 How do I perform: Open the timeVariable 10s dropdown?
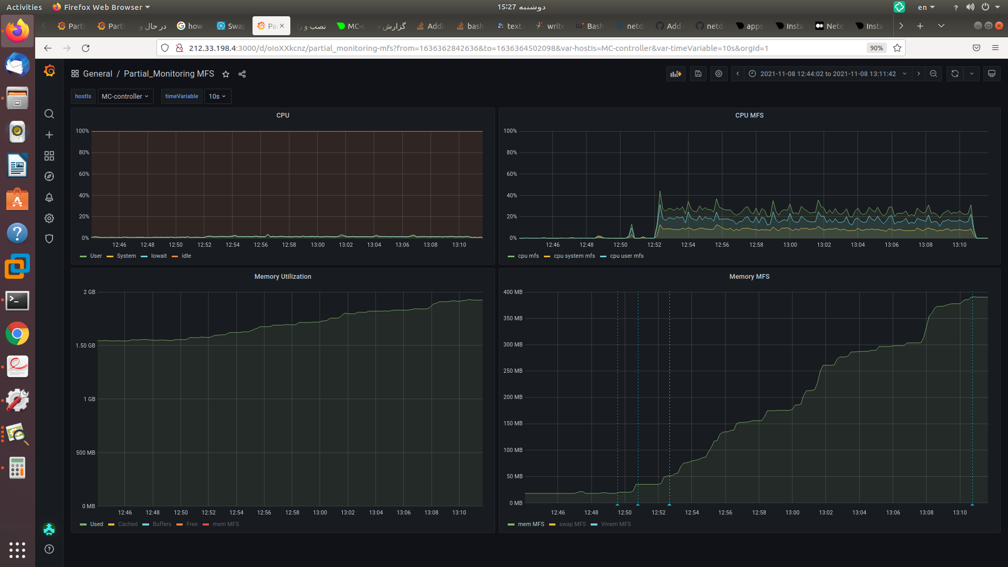click(x=217, y=97)
